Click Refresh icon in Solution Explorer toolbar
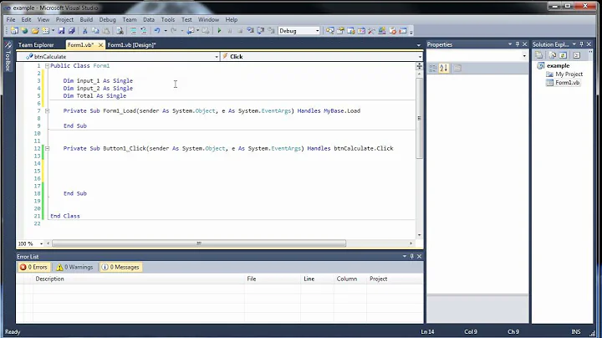Image resolution: width=602 pixels, height=338 pixels. point(563,55)
